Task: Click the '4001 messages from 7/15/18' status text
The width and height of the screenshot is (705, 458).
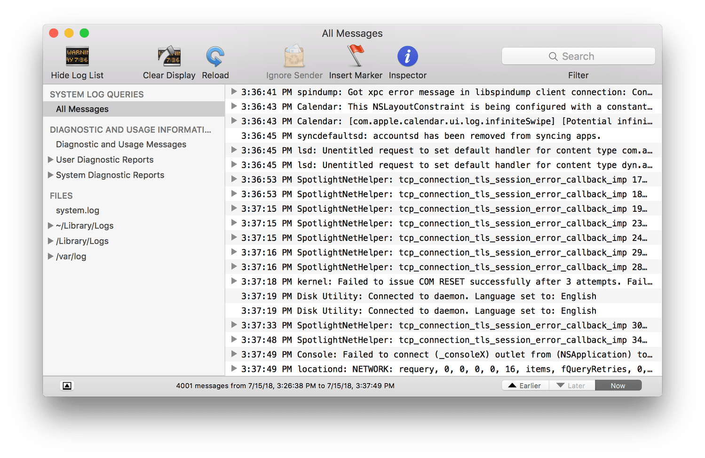Action: point(285,386)
